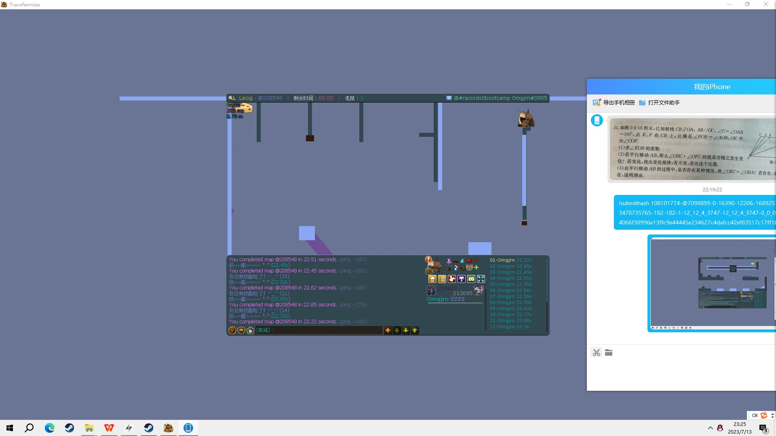Click the Lezig map author name
This screenshot has width=776, height=436.
pos(246,98)
